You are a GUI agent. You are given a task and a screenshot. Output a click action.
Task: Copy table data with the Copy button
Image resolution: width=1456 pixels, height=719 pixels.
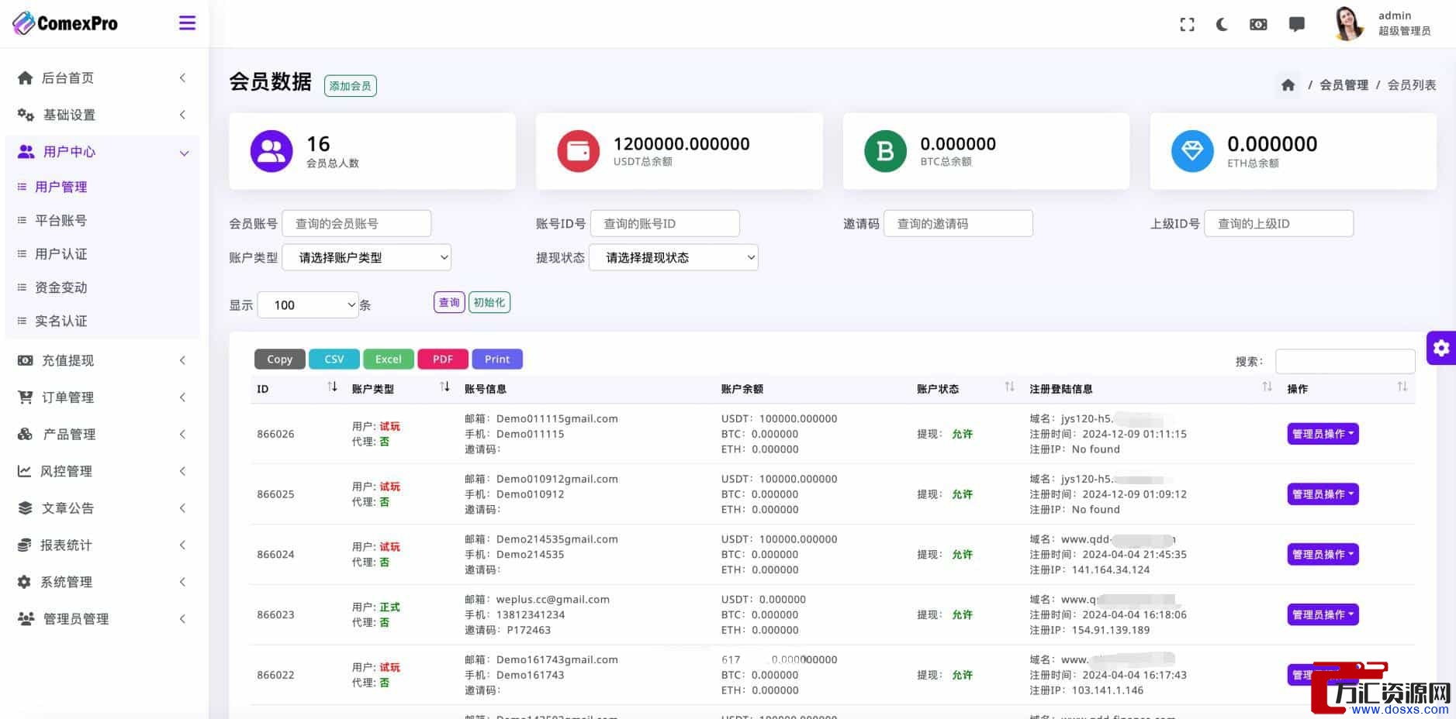point(279,359)
